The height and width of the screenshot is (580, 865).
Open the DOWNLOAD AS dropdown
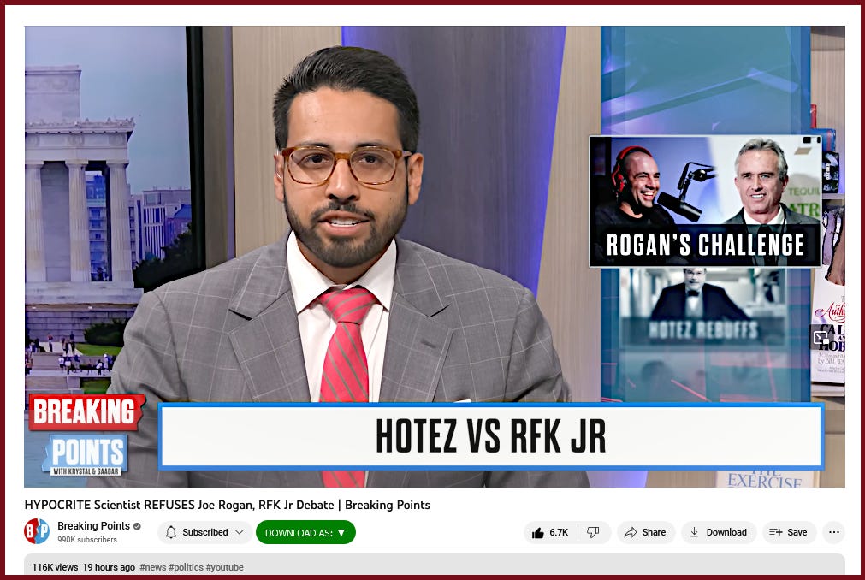click(x=305, y=533)
